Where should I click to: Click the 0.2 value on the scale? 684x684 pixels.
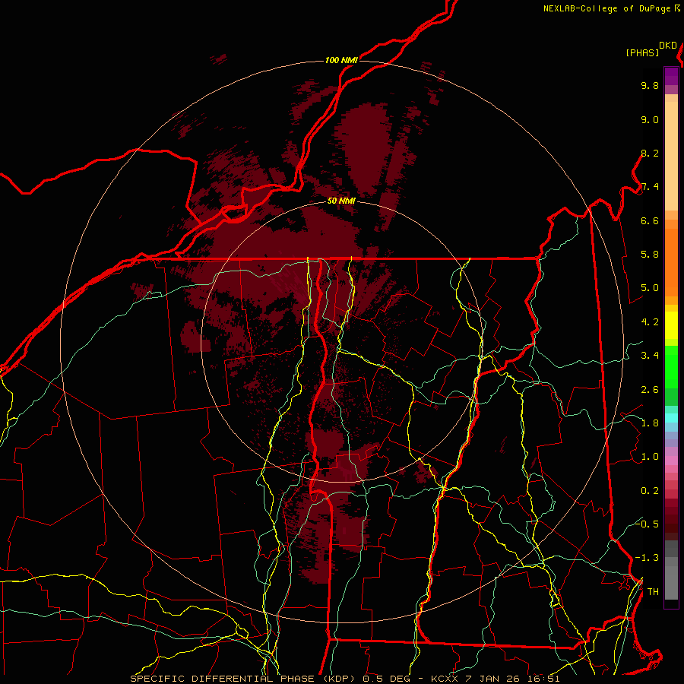650,491
